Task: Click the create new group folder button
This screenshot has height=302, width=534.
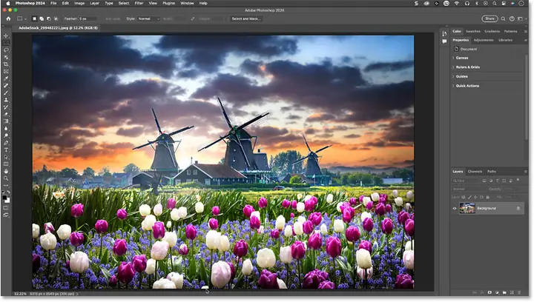Action: [504, 292]
